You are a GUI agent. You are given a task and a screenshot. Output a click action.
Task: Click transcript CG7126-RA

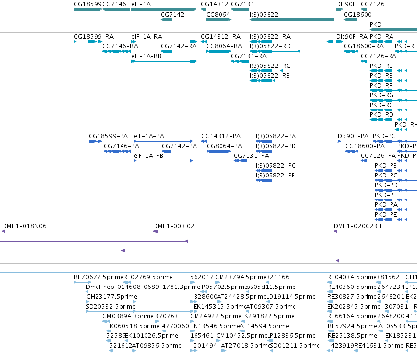tap(378, 56)
